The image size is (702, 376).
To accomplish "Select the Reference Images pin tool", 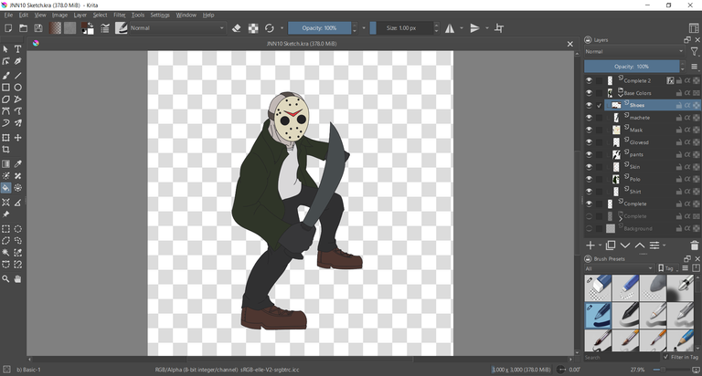I will (5, 214).
